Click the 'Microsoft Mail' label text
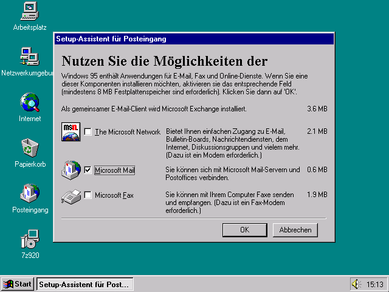 tap(115, 170)
